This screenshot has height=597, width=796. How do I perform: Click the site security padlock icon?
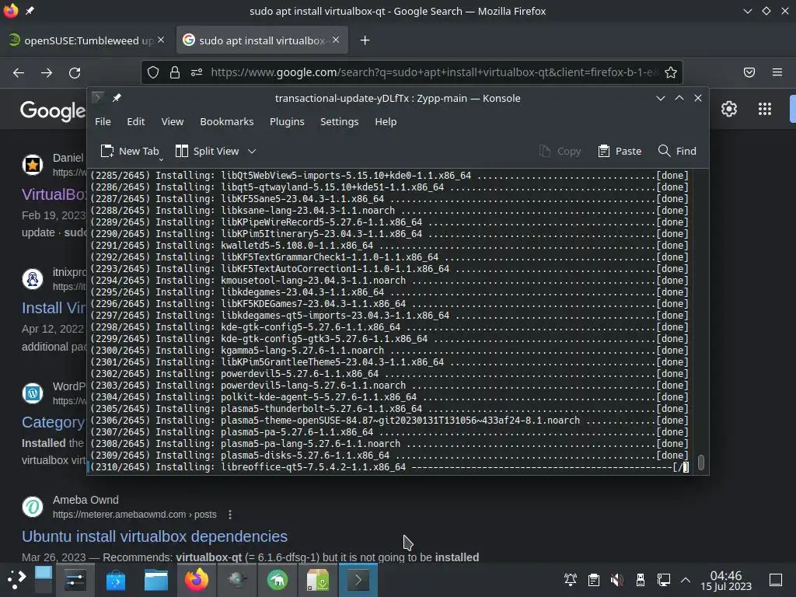(175, 72)
